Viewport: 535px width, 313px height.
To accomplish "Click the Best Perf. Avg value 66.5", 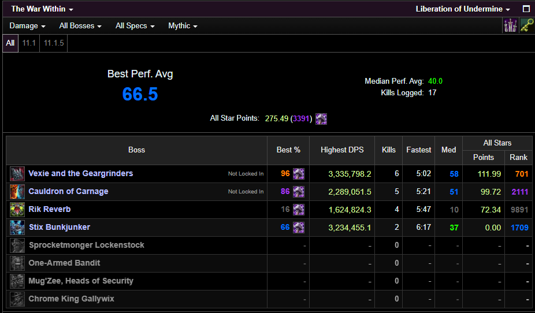I will click(140, 94).
